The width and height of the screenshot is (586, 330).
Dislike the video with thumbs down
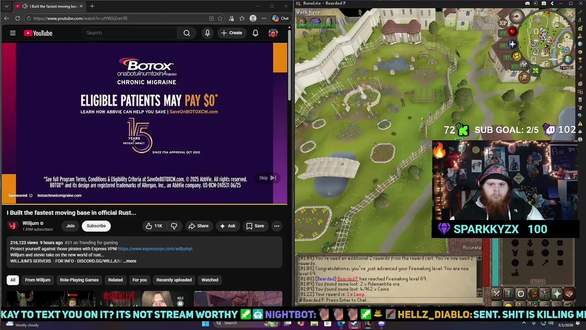[x=174, y=226]
